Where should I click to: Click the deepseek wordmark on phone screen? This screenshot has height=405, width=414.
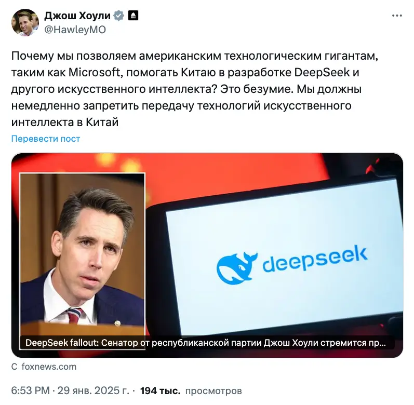(315, 259)
